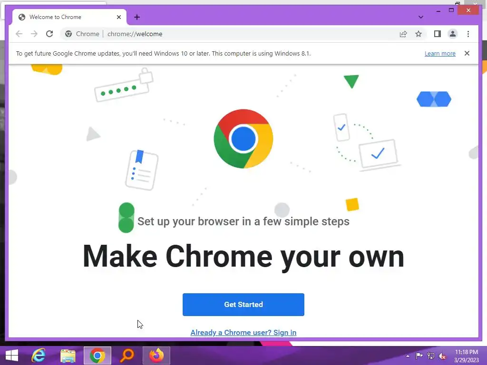
Task: Share this page using share icon
Action: (x=403, y=34)
